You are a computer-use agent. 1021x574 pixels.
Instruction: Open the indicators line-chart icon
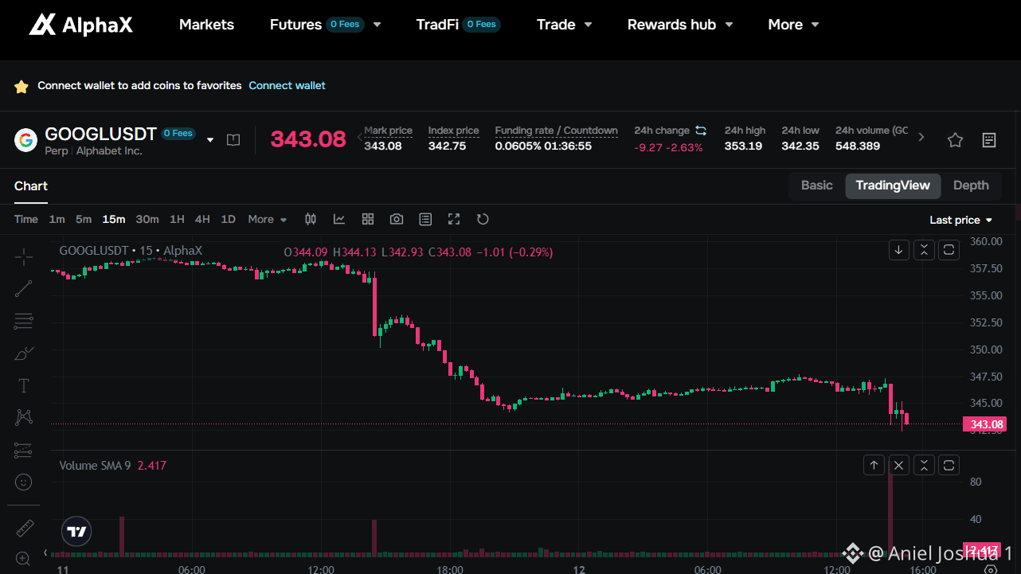point(339,219)
